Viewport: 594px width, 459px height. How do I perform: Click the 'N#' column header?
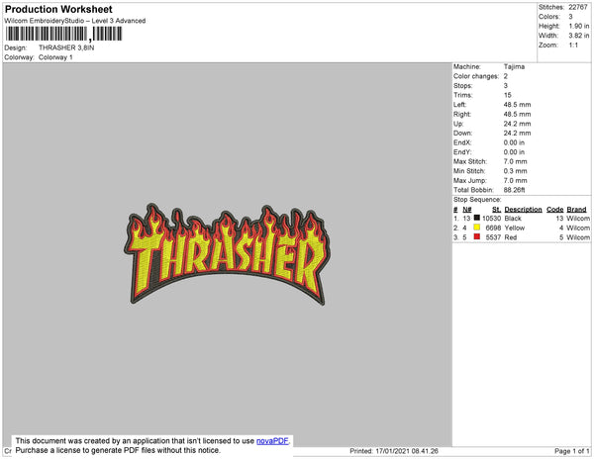coord(466,210)
